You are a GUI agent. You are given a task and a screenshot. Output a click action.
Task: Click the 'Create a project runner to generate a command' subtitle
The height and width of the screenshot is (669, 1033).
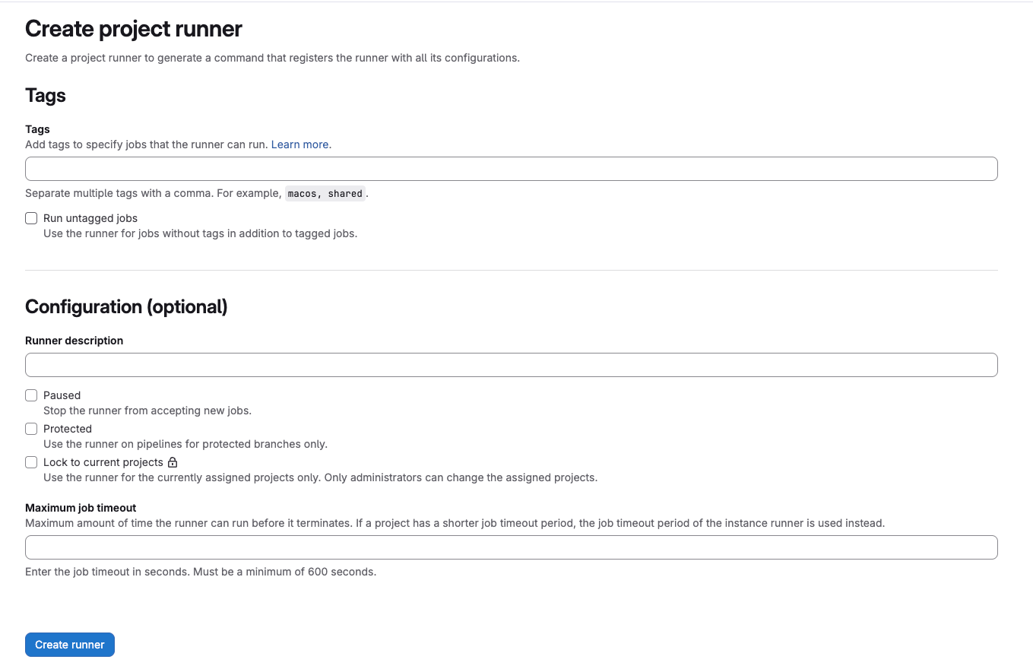click(272, 58)
